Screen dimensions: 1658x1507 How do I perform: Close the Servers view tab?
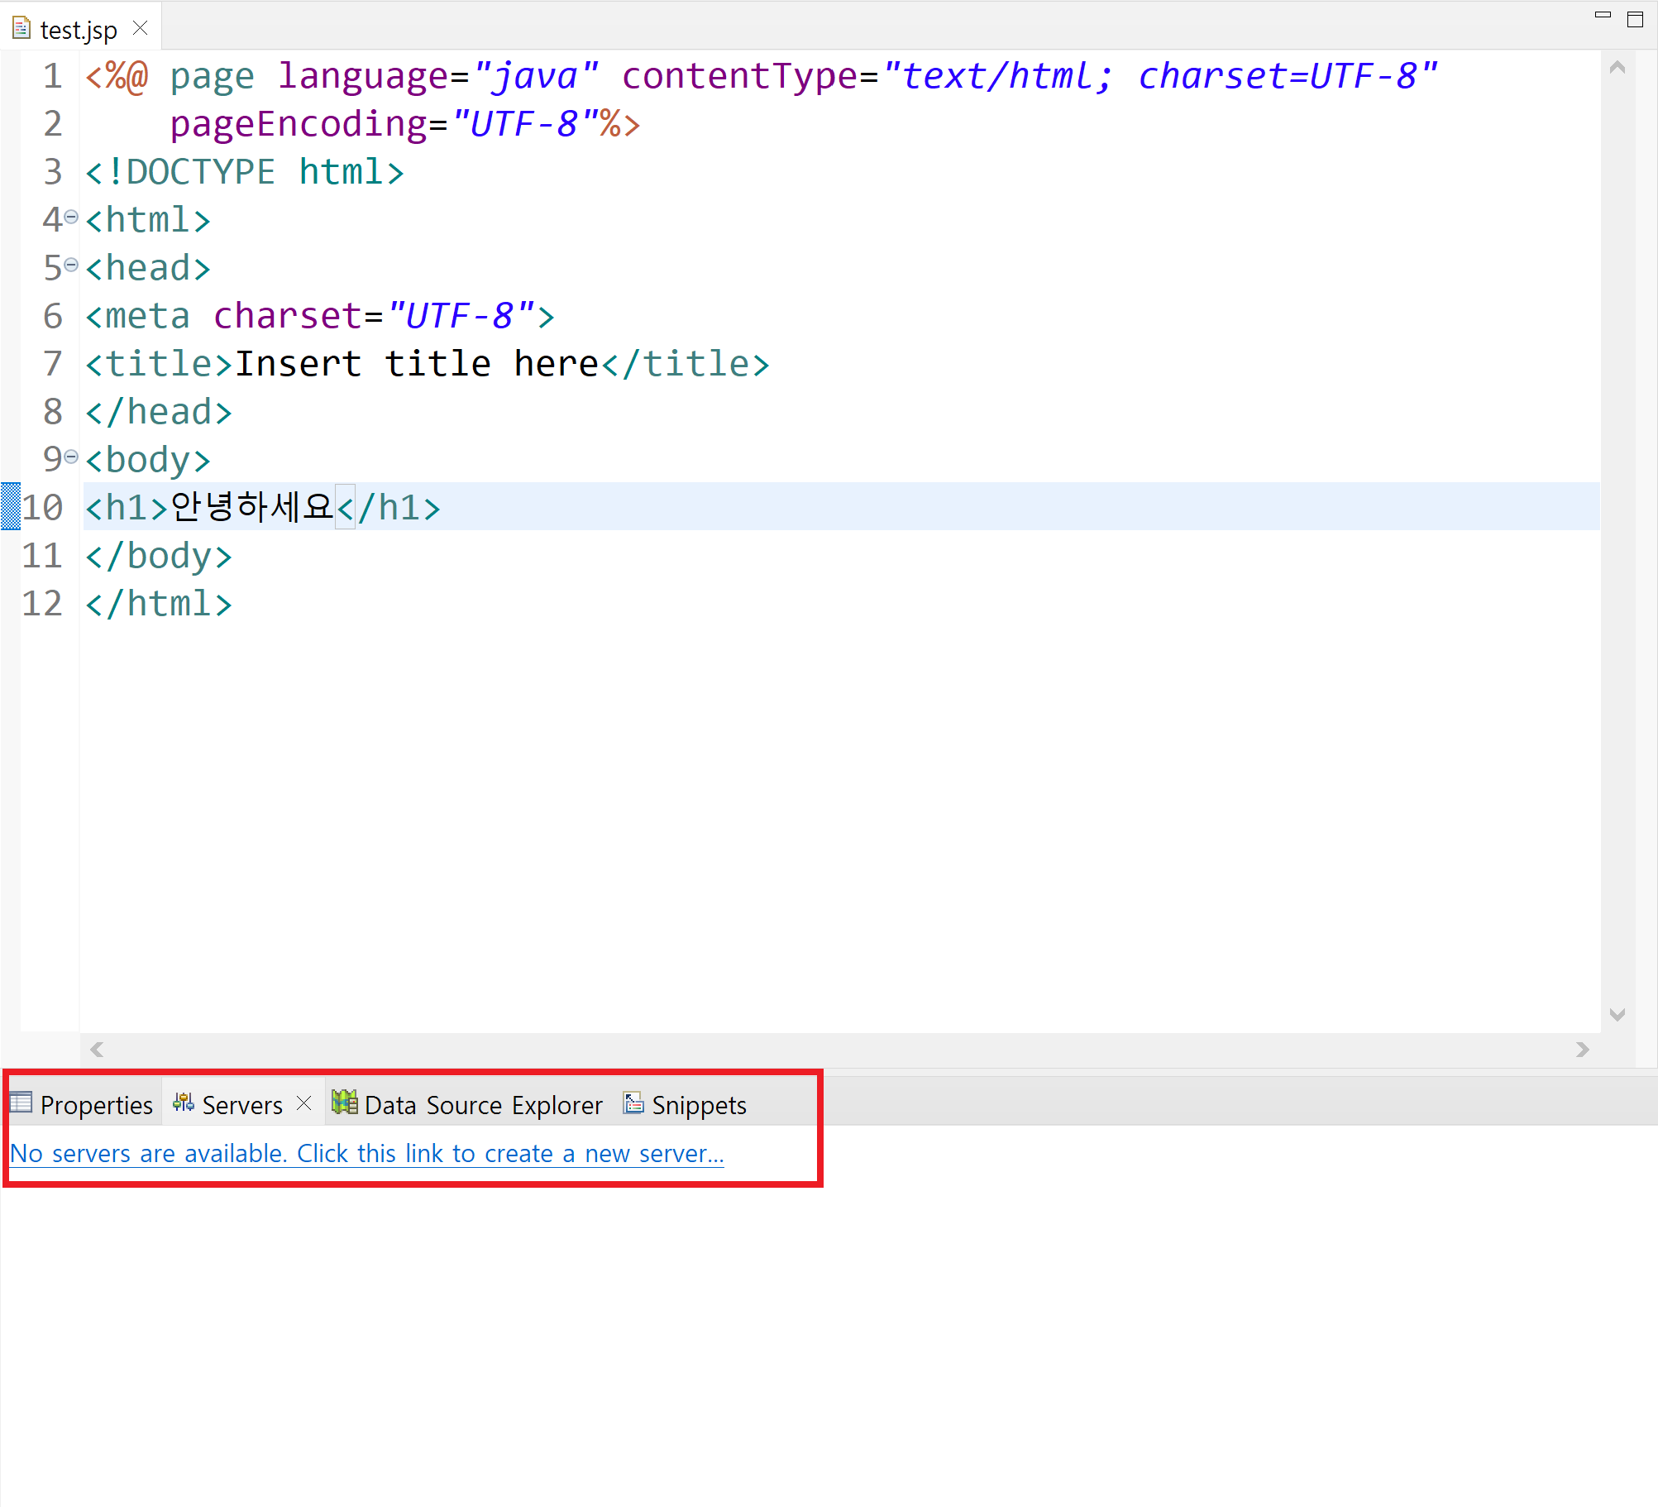point(304,1103)
